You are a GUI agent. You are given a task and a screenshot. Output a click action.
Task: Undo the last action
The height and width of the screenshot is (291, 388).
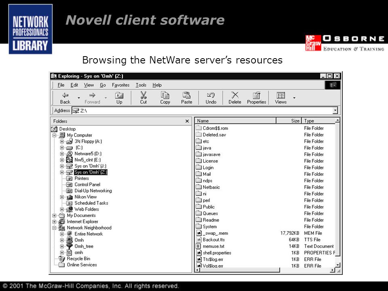(211, 98)
